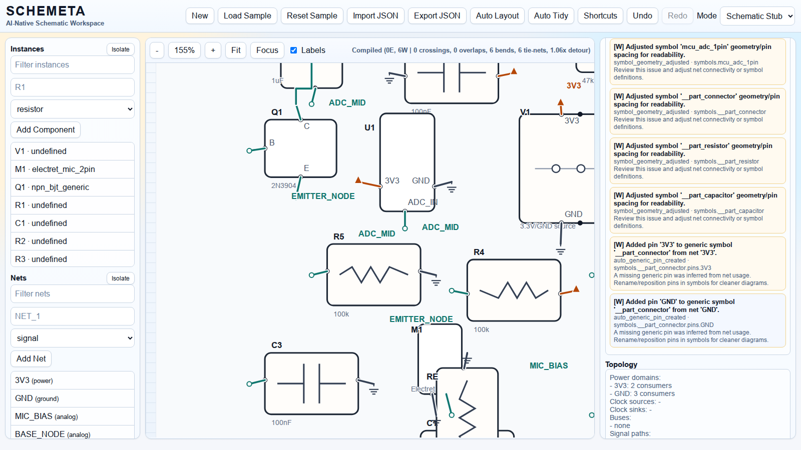Select the Q1 transistor symbol

(x=300, y=148)
